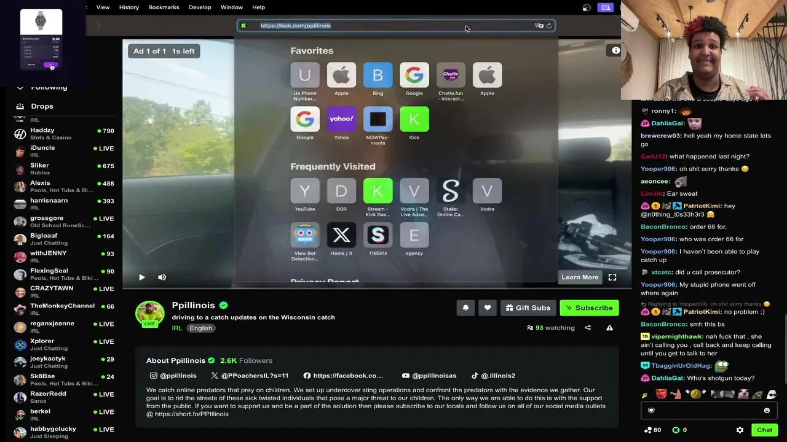Image resolution: width=787 pixels, height=442 pixels.
Task: Follow Ppillinois with the heart button
Action: [x=488, y=308]
